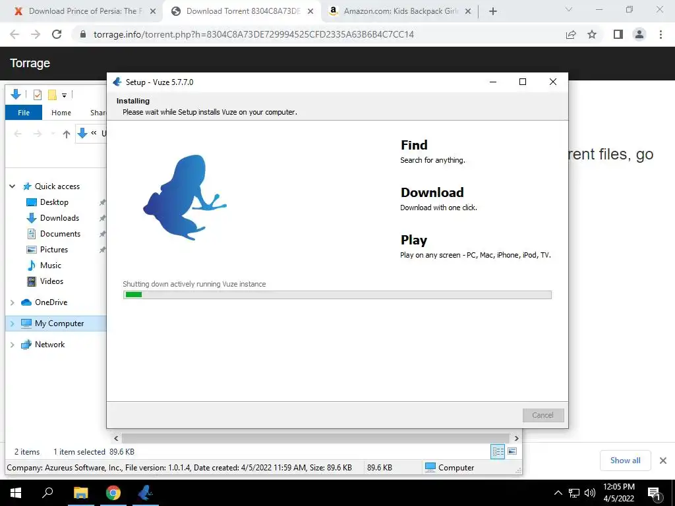Reload the page in Chrome

tap(57, 34)
